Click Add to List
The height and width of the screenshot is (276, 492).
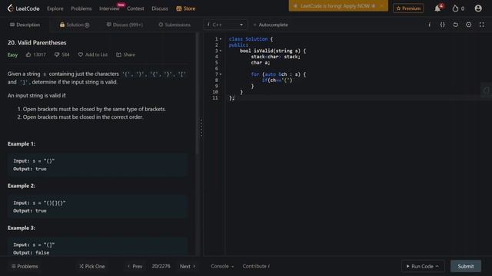92,54
